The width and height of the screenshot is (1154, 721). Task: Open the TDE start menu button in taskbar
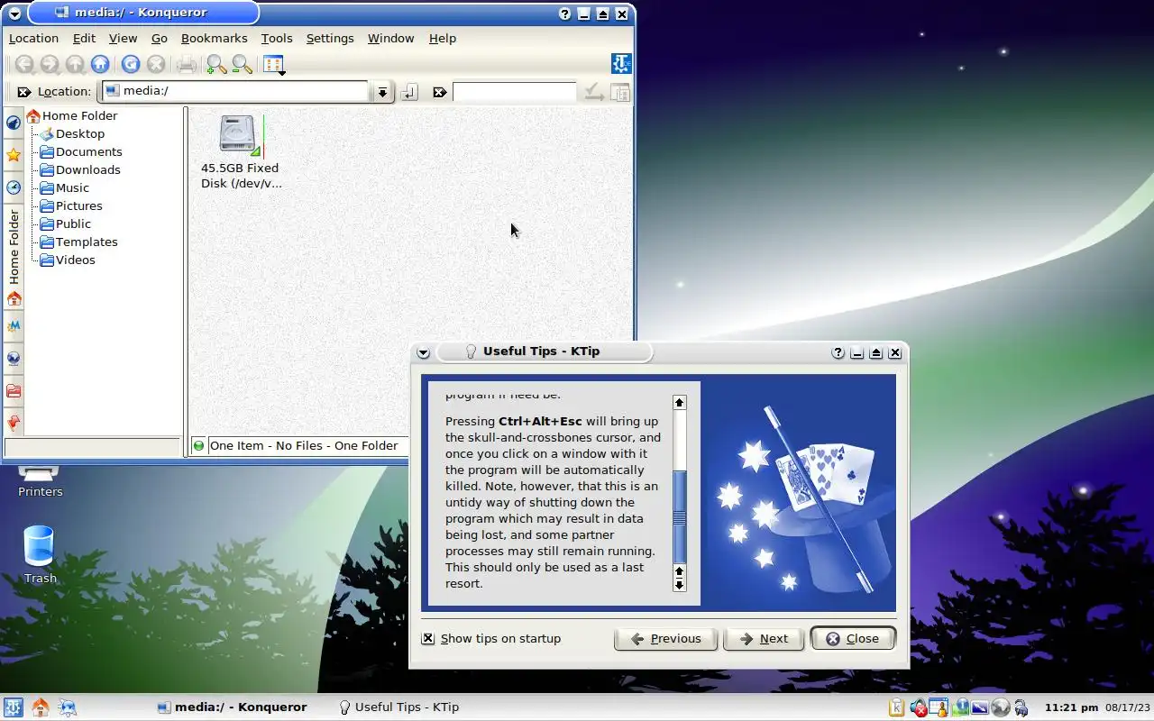tap(14, 707)
